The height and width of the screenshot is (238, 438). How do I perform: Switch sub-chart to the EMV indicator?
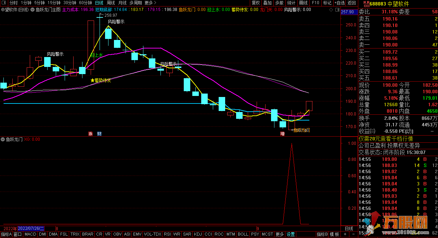coord(137,234)
